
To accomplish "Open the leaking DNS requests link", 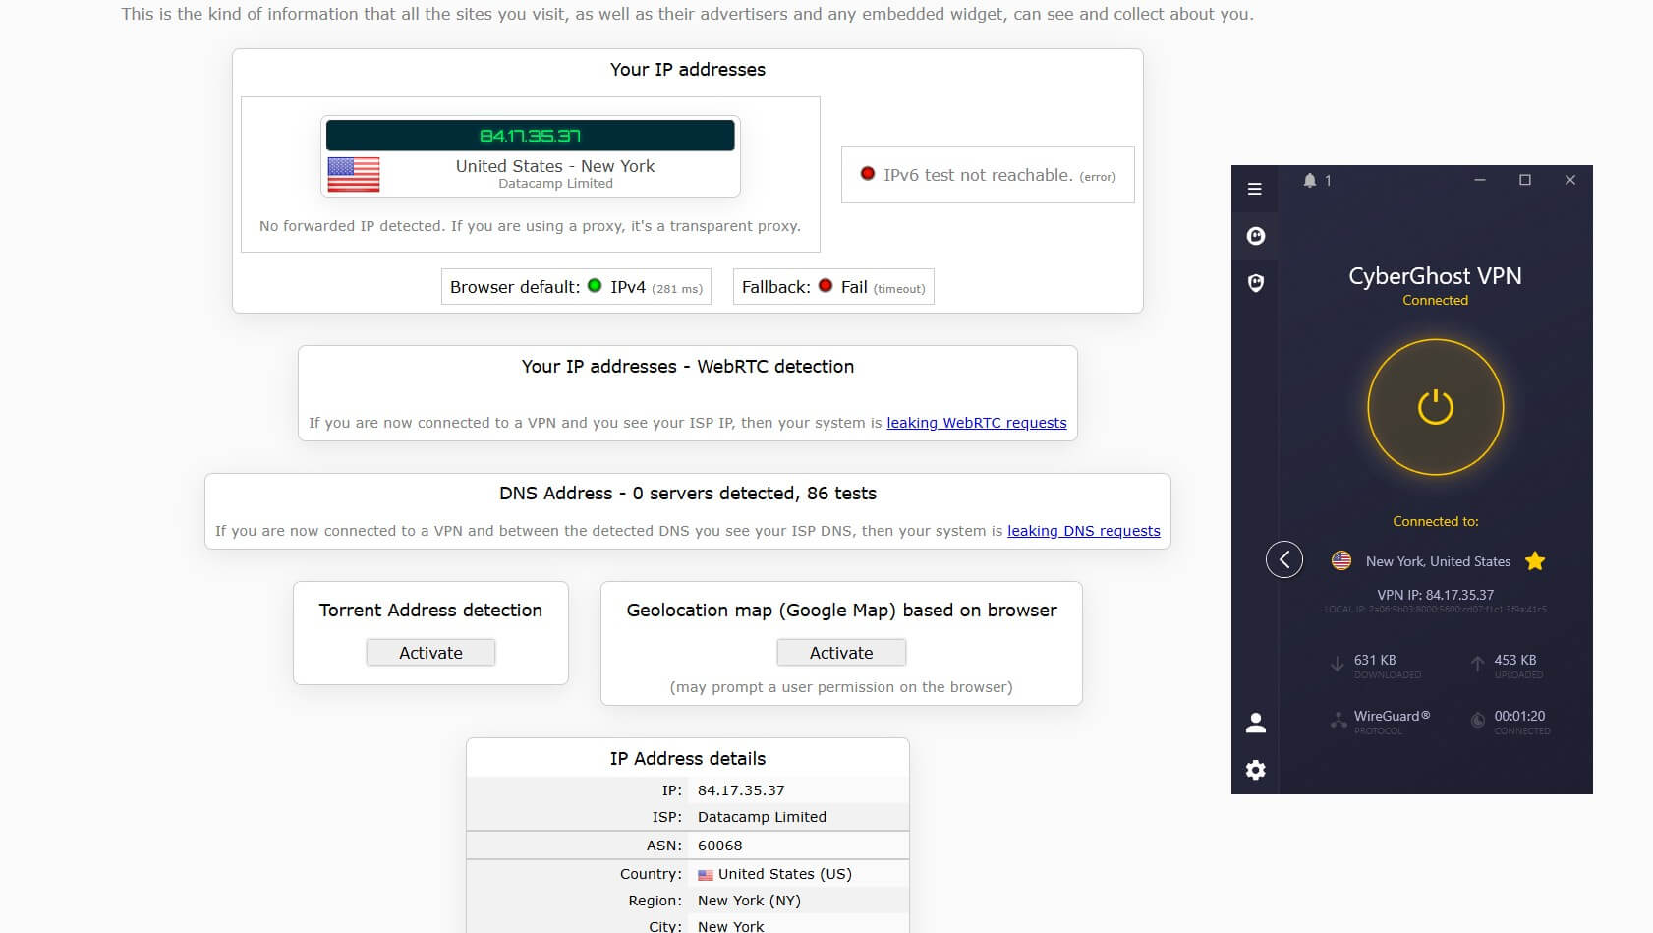I will (x=1083, y=531).
